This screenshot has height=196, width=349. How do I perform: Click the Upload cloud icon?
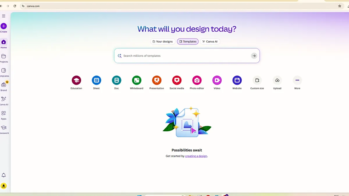[x=277, y=80]
